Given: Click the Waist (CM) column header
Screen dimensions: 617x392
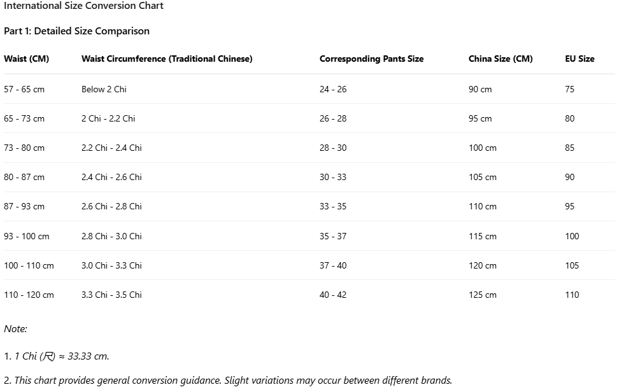Looking at the screenshot, I should pos(26,59).
